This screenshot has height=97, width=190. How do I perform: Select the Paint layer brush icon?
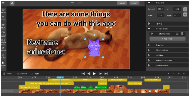click(3, 48)
